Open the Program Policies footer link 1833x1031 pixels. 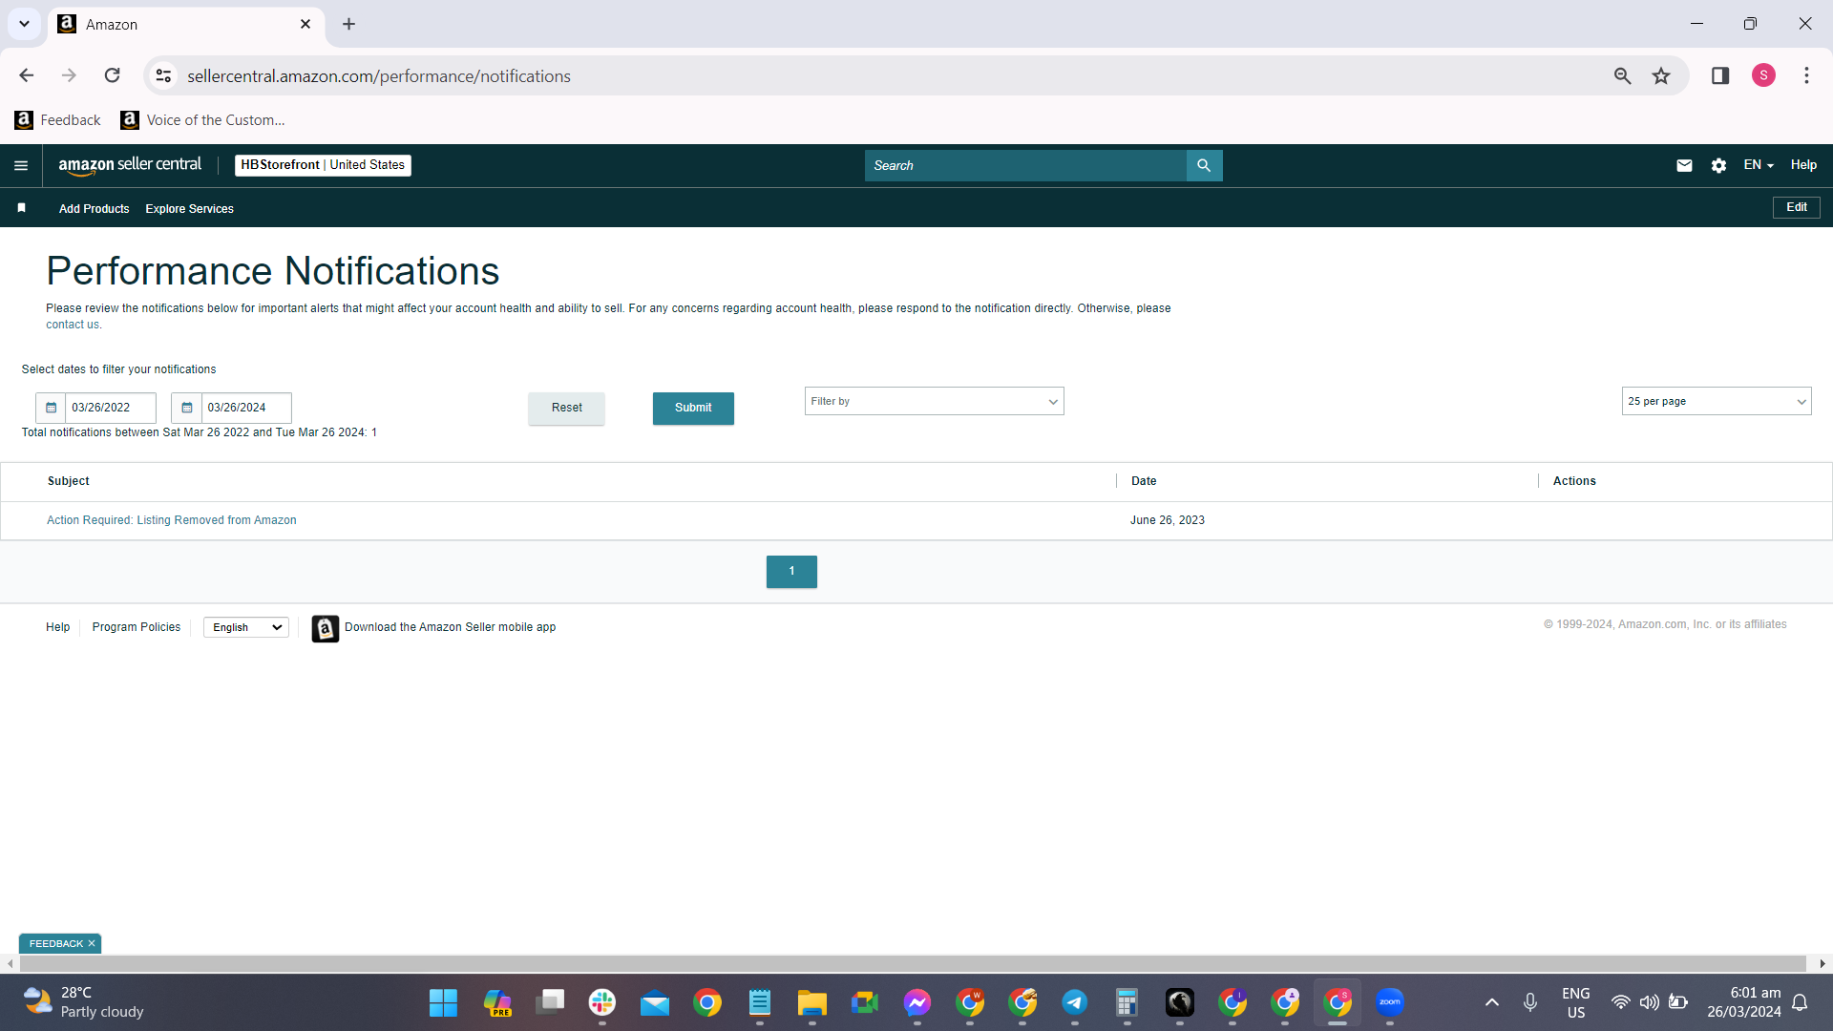(x=137, y=627)
